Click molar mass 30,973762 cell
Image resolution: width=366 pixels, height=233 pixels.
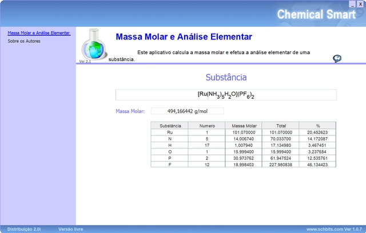tap(244, 158)
